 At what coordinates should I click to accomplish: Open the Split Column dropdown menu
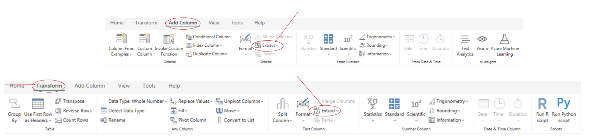coord(283,120)
